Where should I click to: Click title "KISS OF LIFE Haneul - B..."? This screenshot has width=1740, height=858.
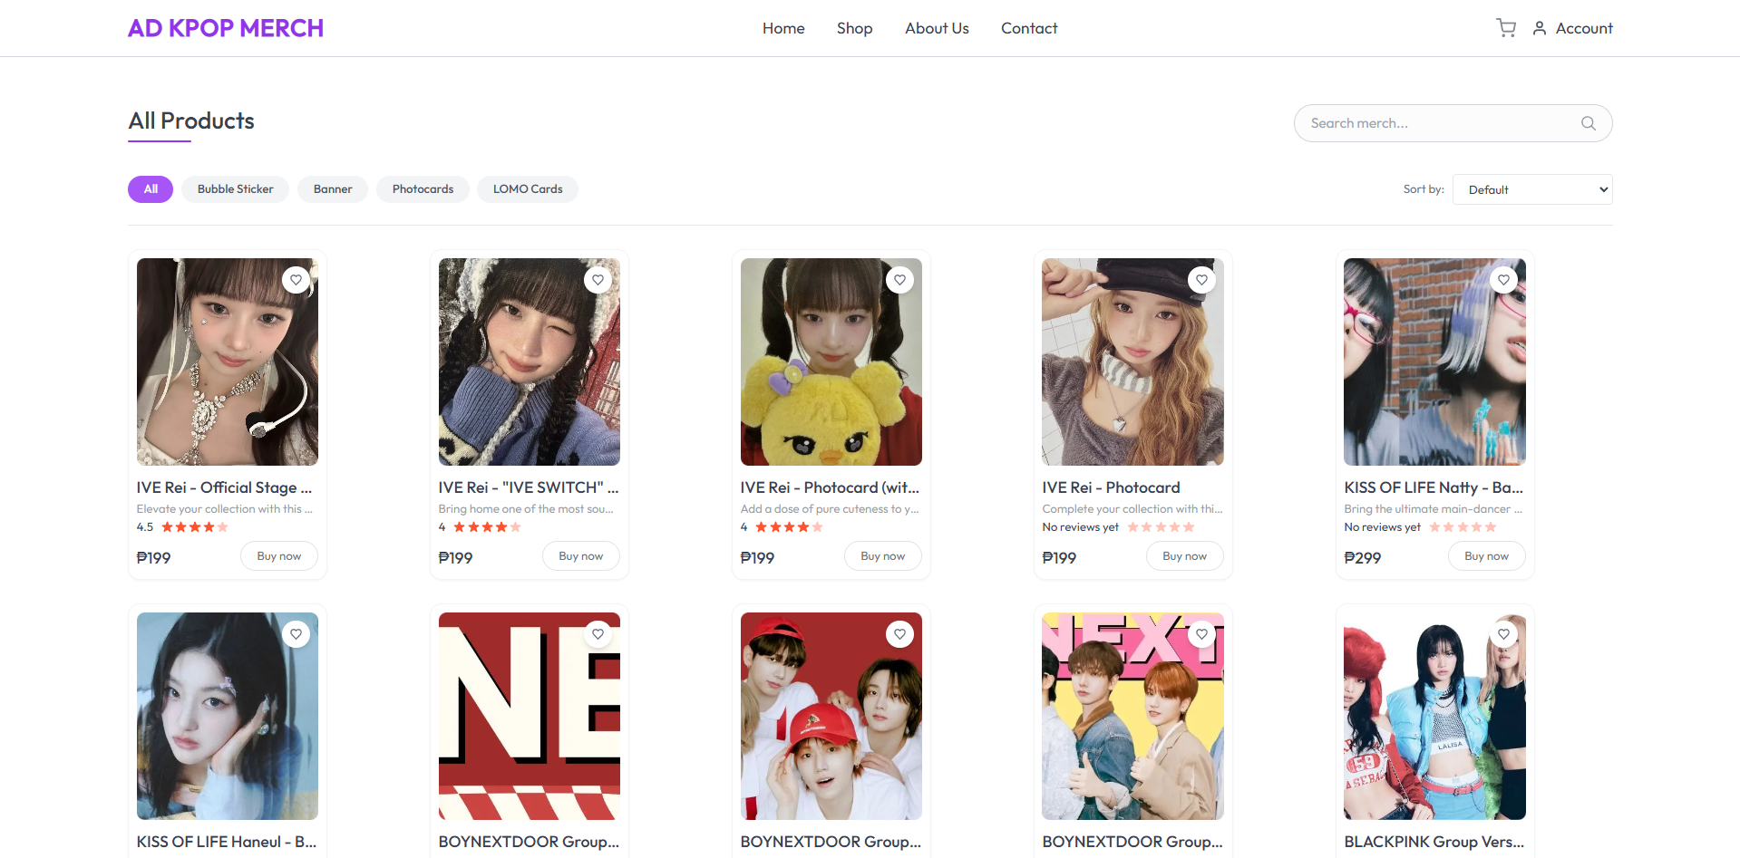pyautogui.click(x=227, y=842)
